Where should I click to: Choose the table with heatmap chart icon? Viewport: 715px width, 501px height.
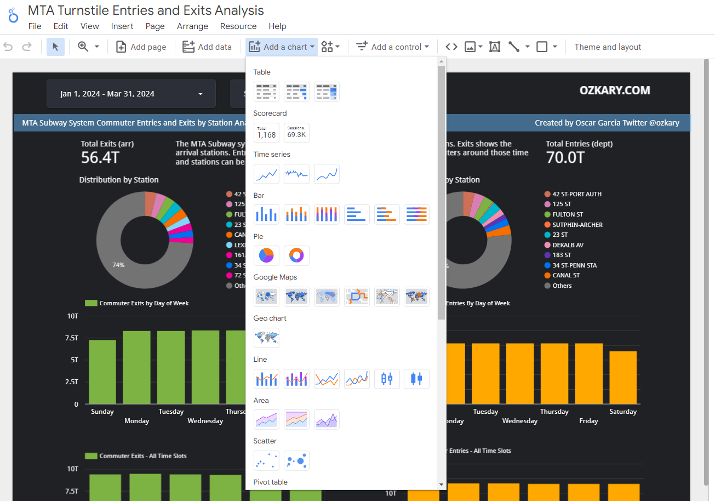327,92
